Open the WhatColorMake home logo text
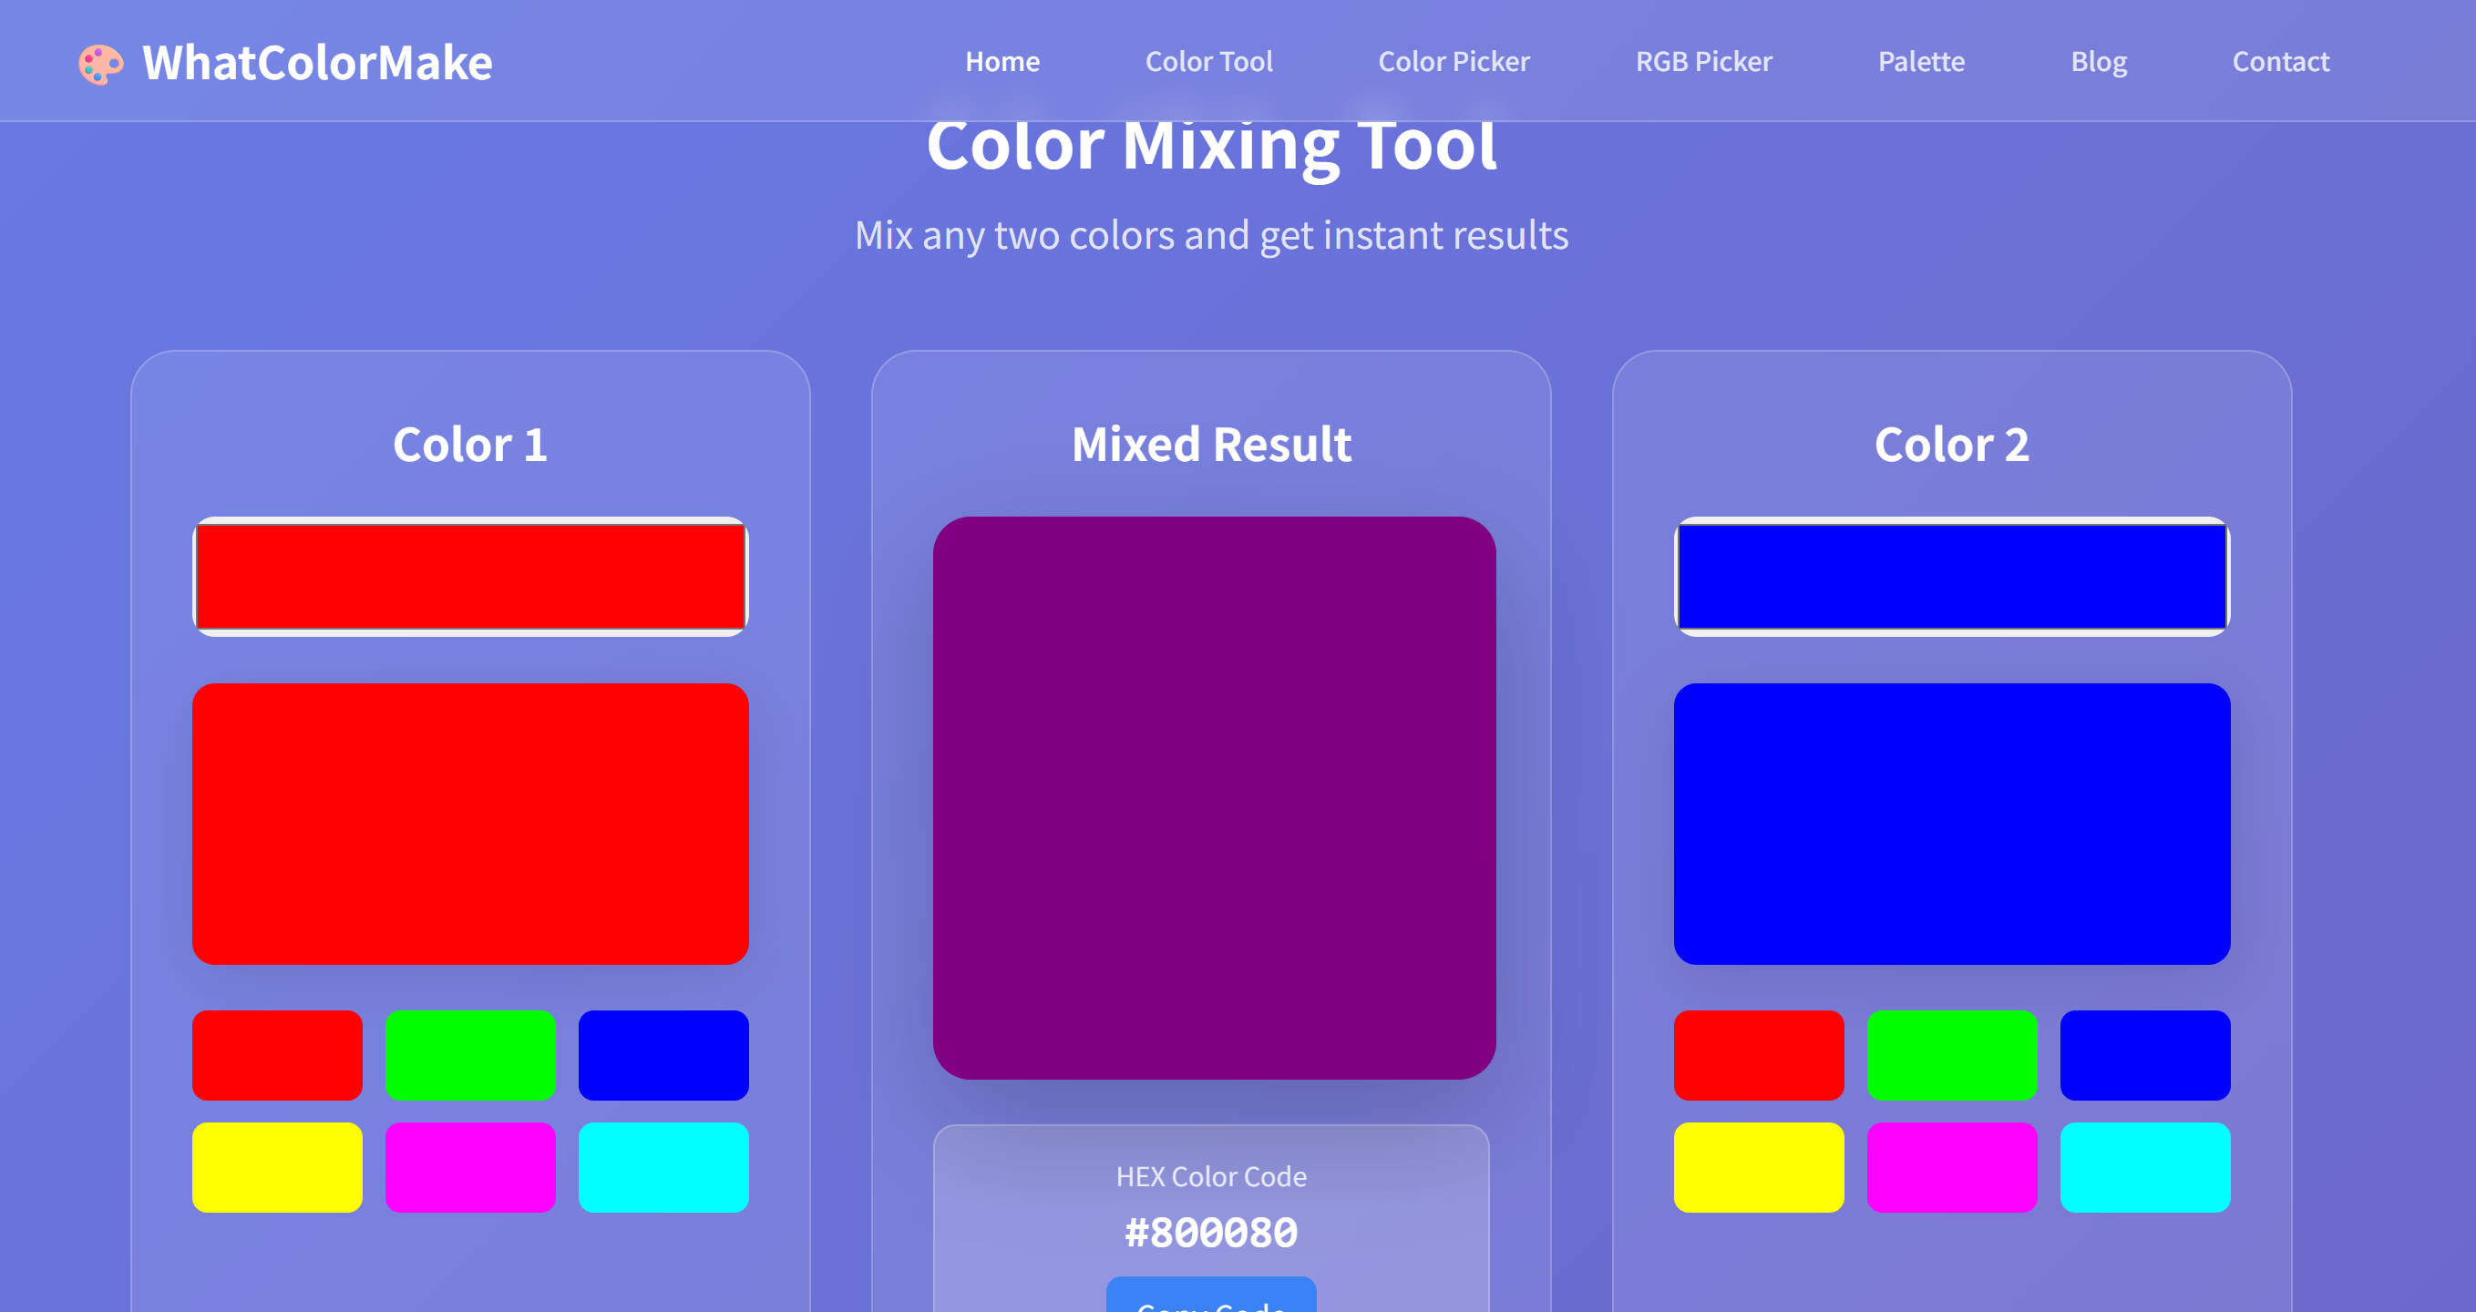This screenshot has width=2476, height=1312. pos(317,64)
